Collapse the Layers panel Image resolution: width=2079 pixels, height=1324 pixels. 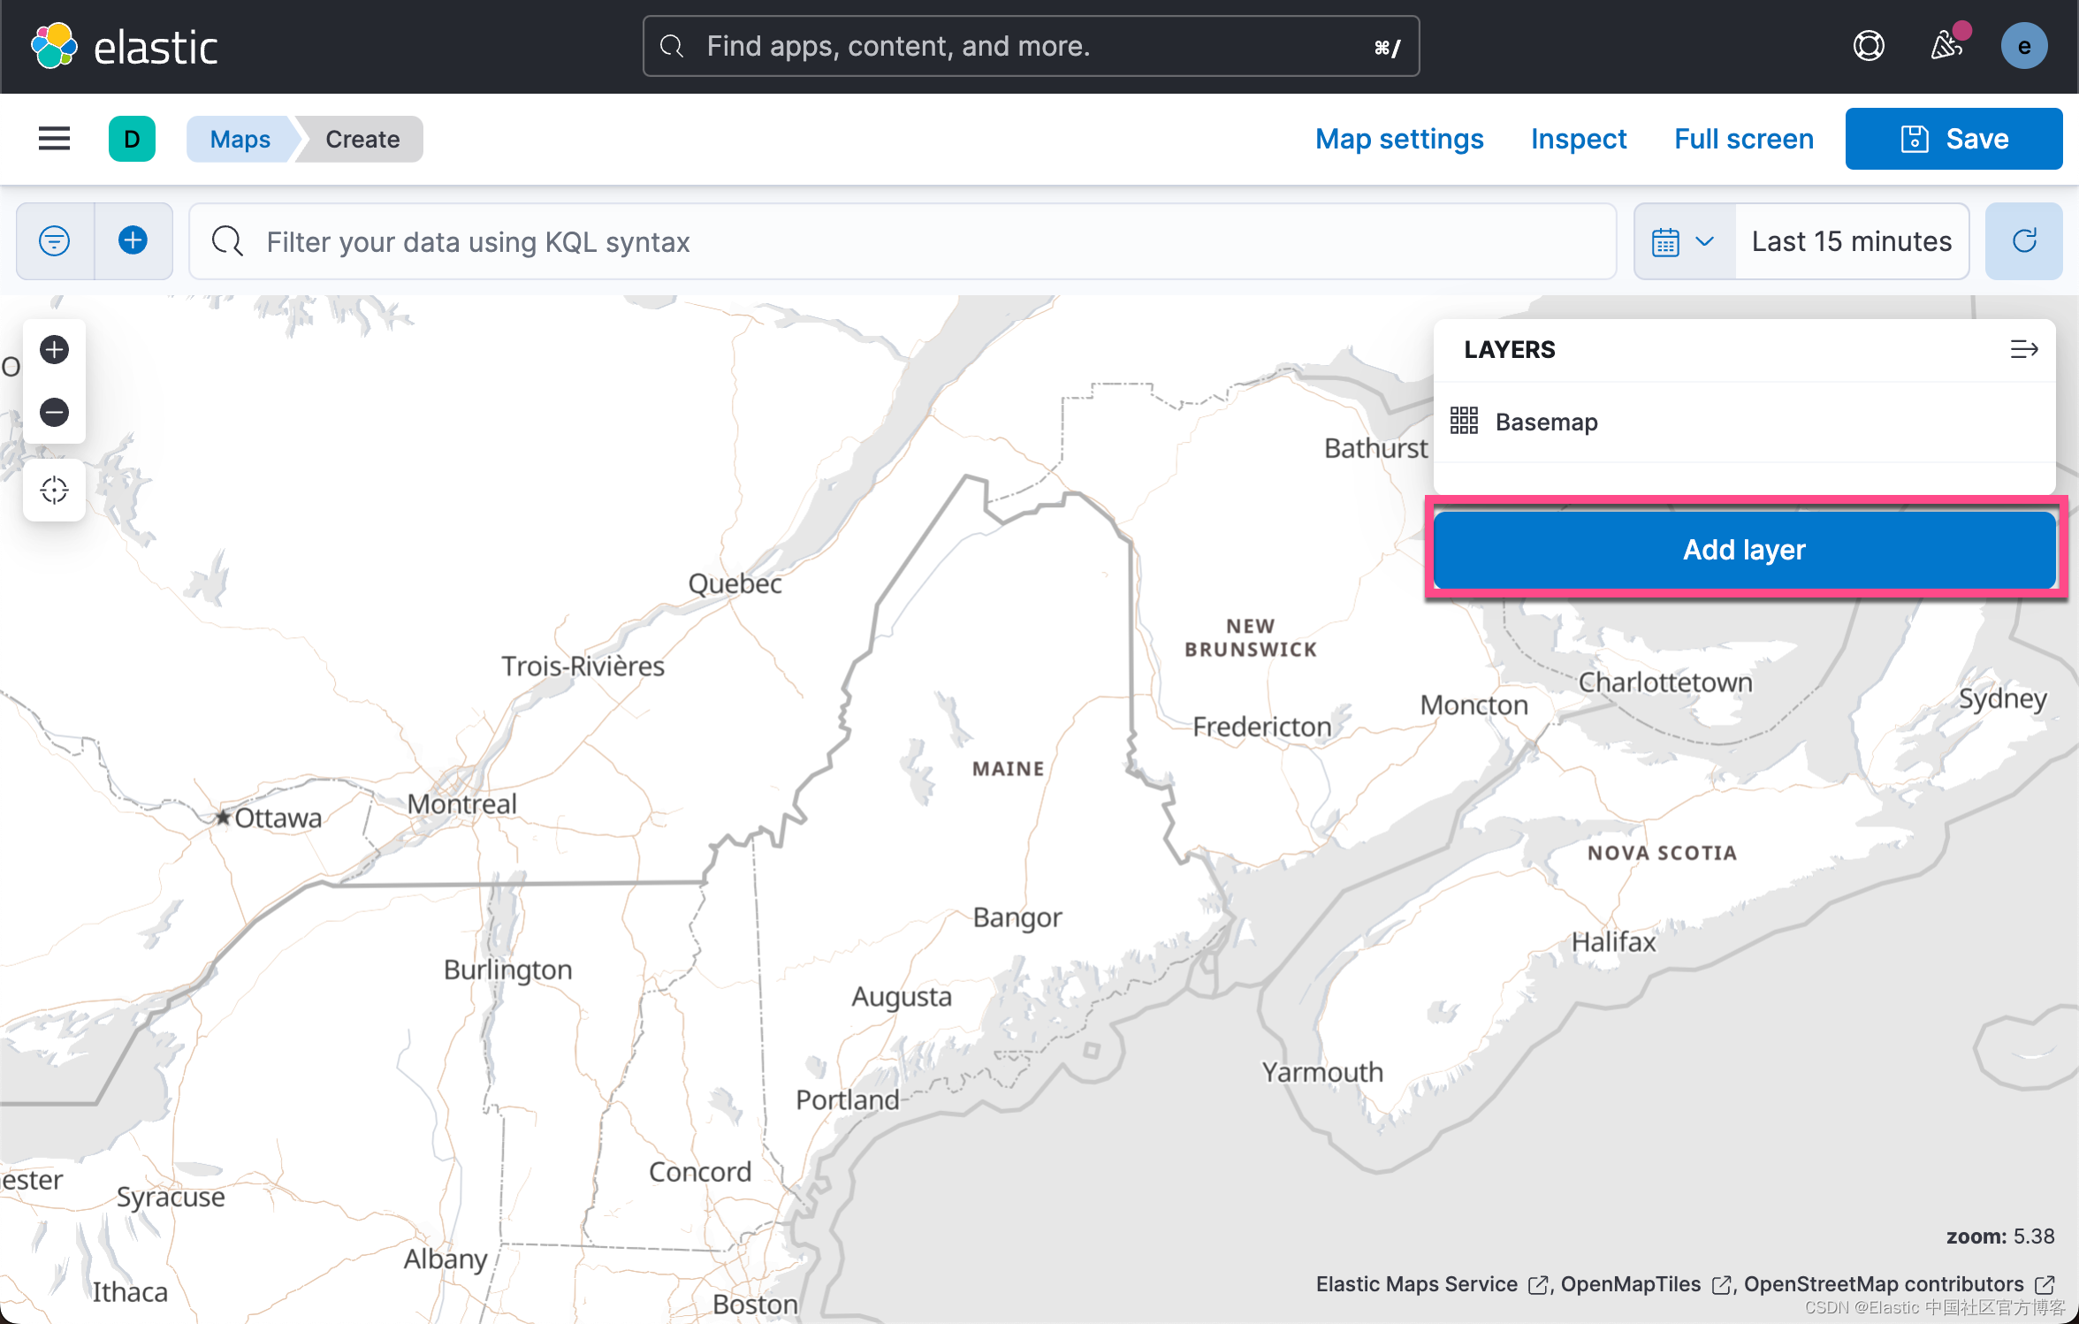pyautogui.click(x=2024, y=350)
